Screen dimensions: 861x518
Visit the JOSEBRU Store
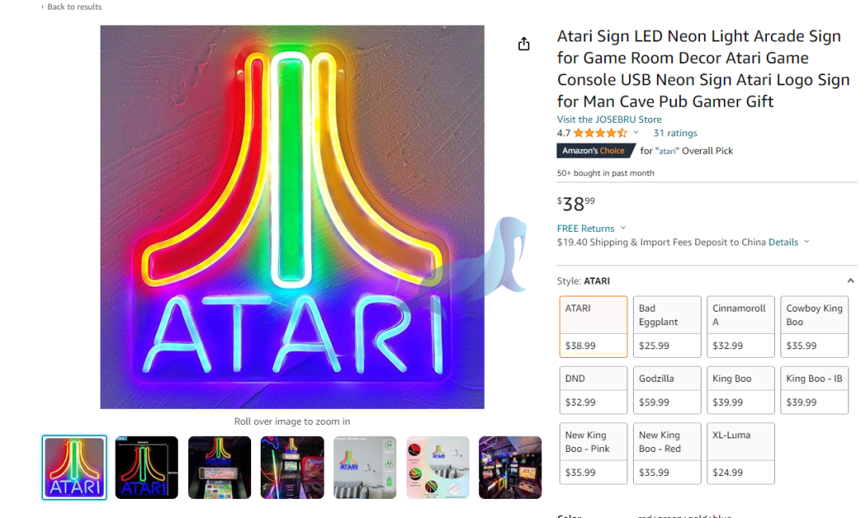pyautogui.click(x=609, y=119)
